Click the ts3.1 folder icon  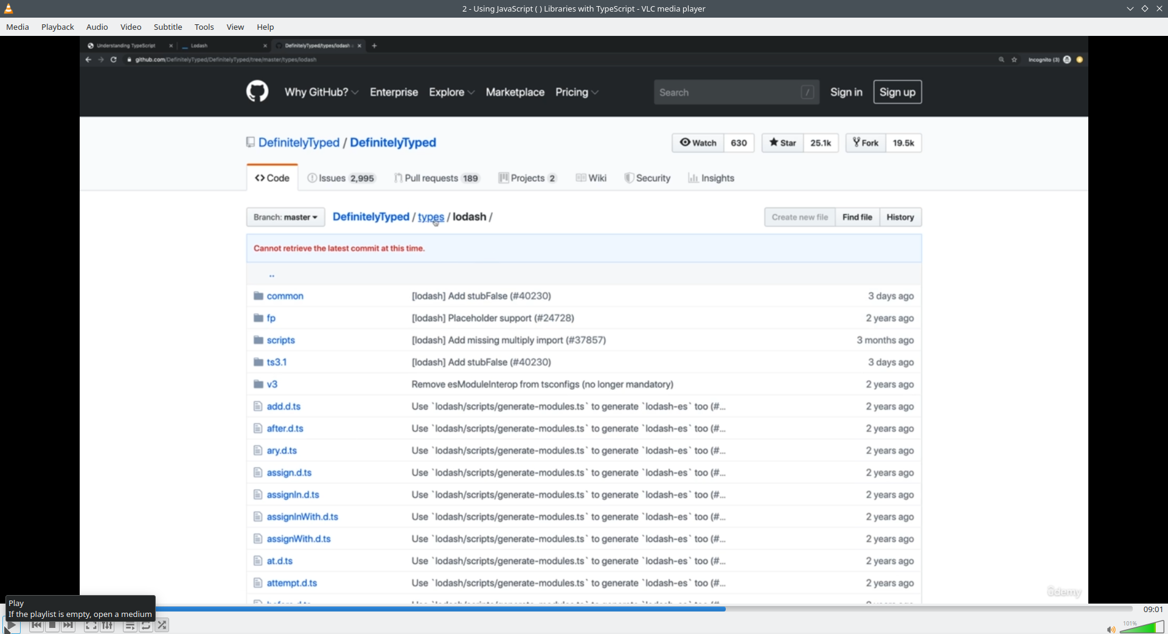coord(259,362)
